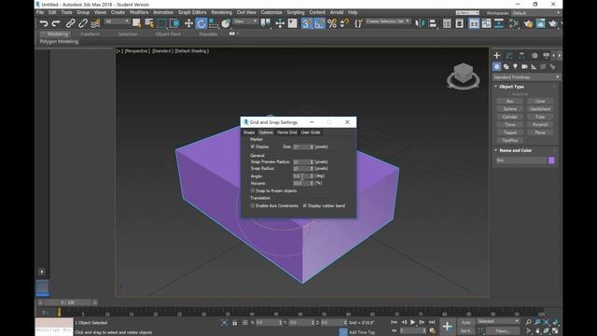Open the Create Selection Set dropdown
597x336 pixels.
(x=388, y=21)
